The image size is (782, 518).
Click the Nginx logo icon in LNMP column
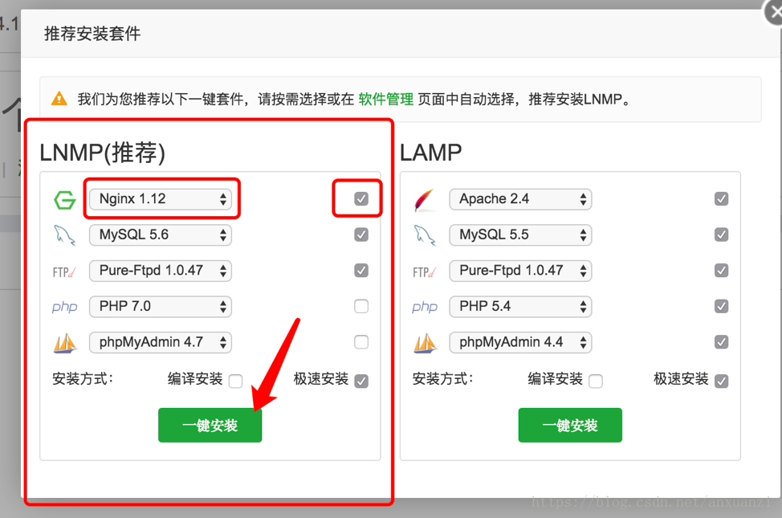pyautogui.click(x=64, y=198)
